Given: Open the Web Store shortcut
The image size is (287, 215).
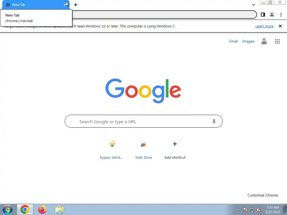Looking at the screenshot, I should click(143, 149).
